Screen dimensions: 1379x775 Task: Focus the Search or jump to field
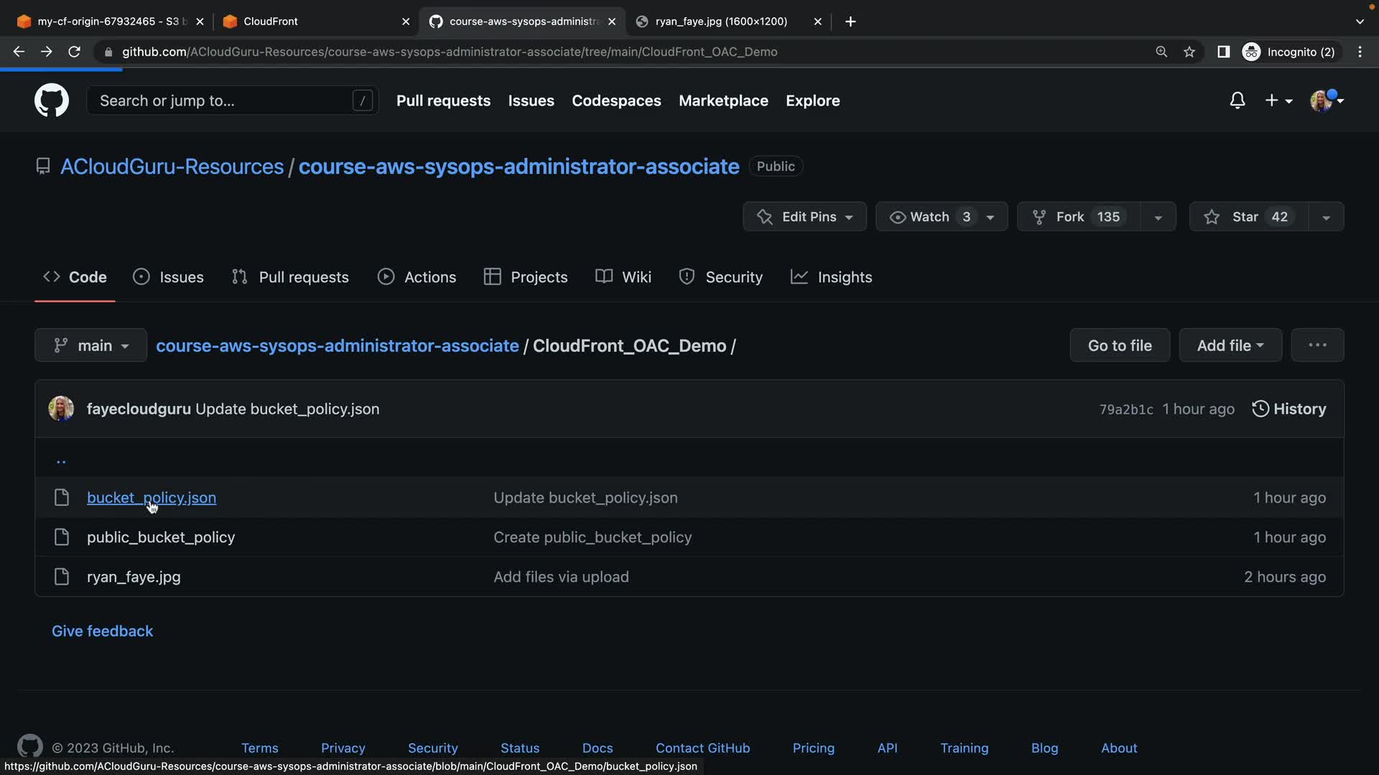[x=223, y=100]
